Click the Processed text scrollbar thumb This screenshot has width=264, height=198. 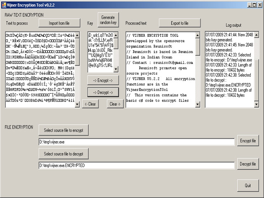coord(198,47)
